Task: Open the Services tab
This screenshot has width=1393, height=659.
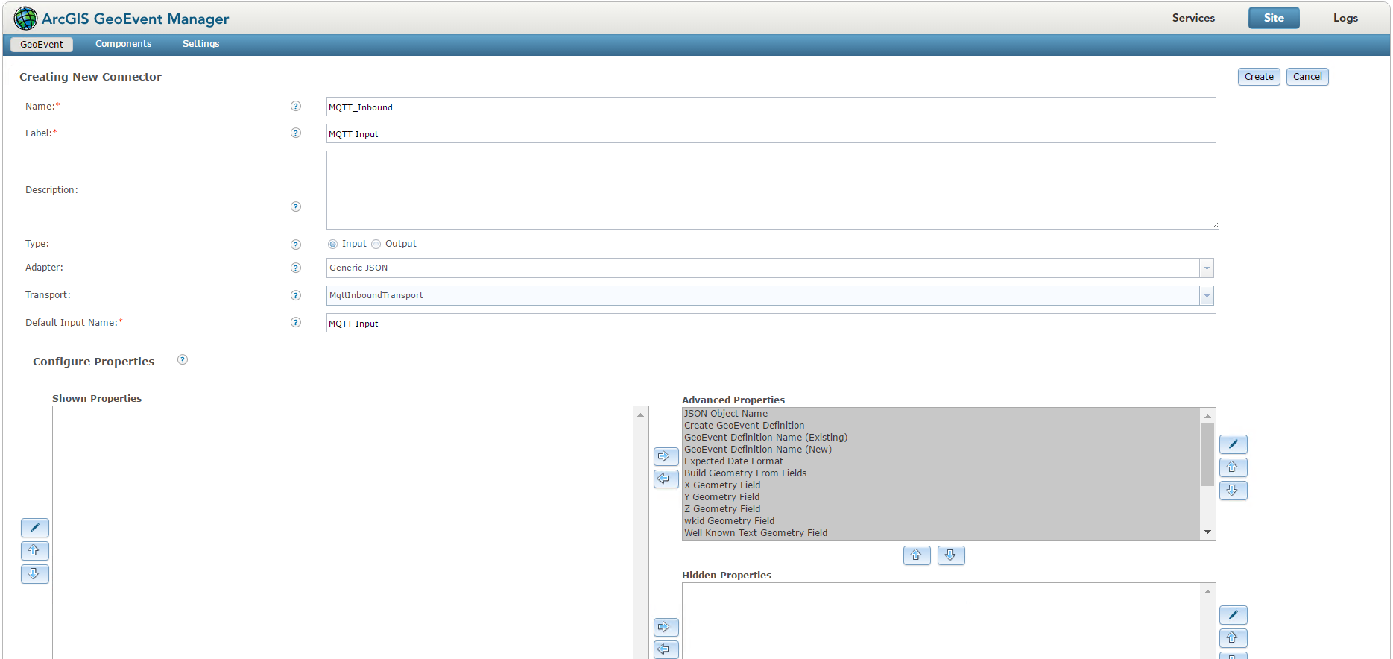Action: (x=1193, y=18)
